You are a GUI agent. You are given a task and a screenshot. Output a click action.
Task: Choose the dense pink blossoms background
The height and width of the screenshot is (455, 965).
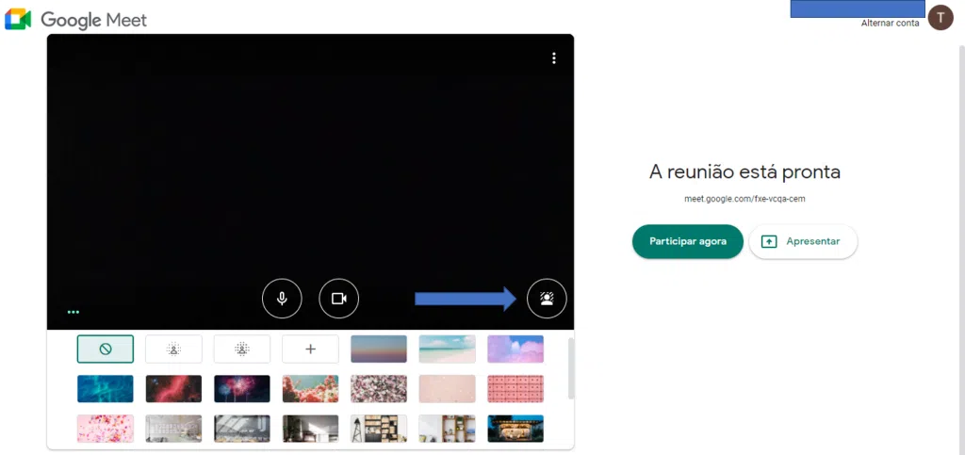click(x=379, y=389)
